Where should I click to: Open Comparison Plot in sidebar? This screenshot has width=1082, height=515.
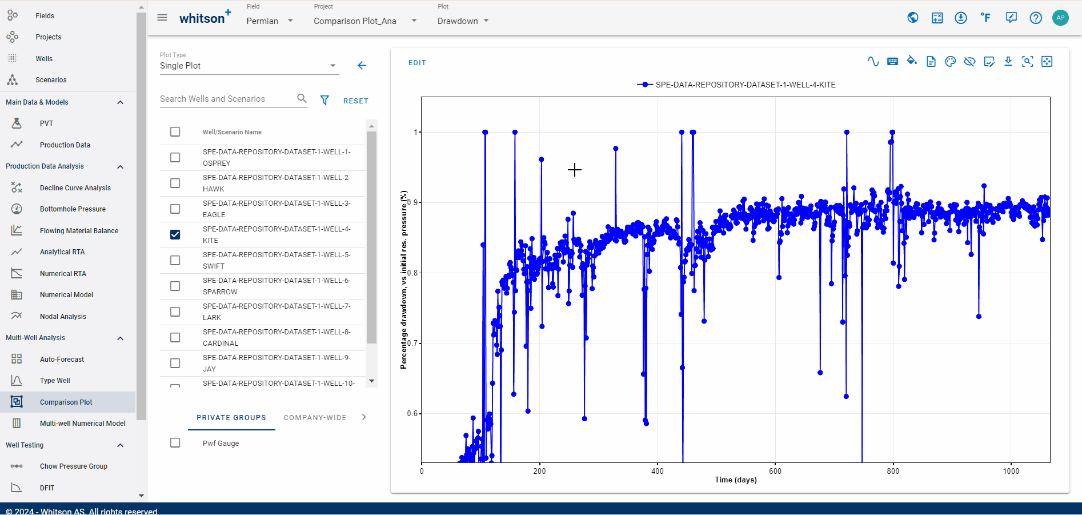(68, 402)
